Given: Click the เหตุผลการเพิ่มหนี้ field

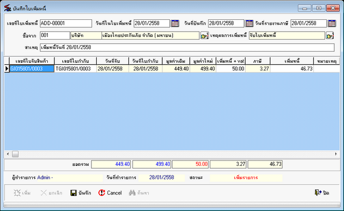Looking at the screenshot, I should coord(286,35).
